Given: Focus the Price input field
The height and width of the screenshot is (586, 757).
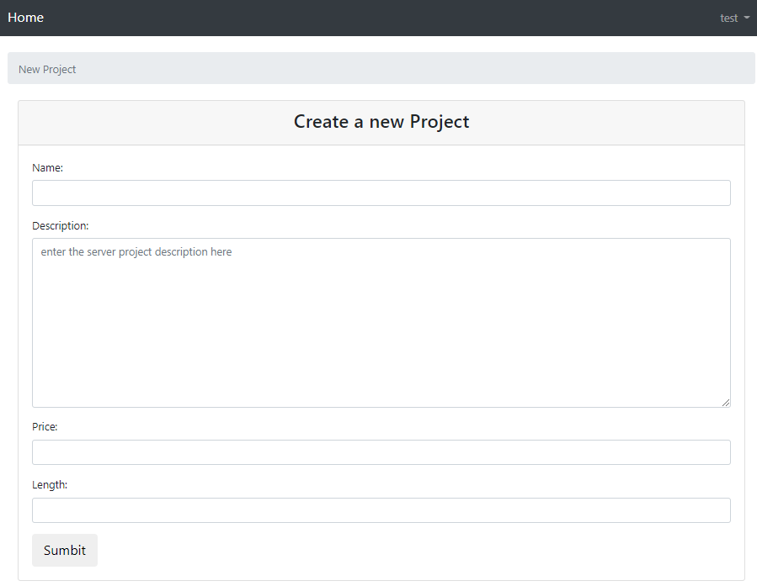Looking at the screenshot, I should click(381, 452).
